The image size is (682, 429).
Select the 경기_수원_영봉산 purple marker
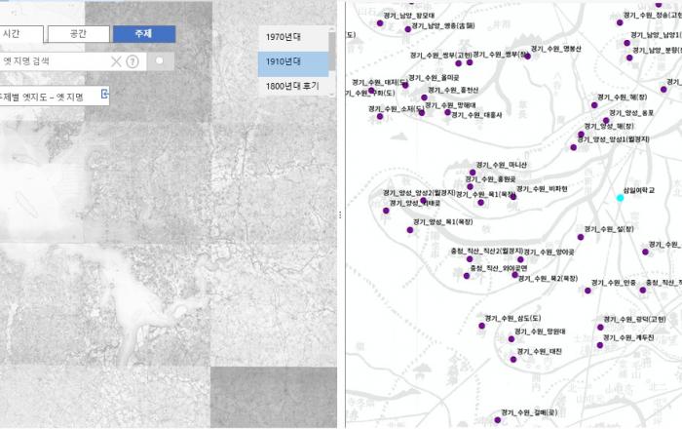point(528,57)
